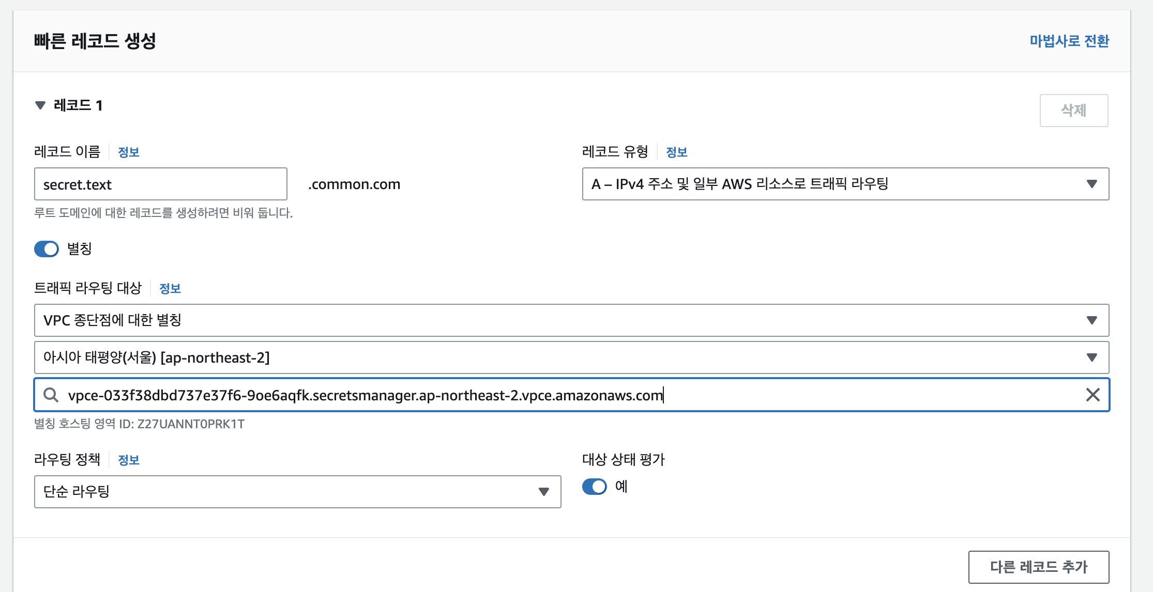Click 정보 link next to 트래픽 라우팅 대상

click(x=170, y=289)
